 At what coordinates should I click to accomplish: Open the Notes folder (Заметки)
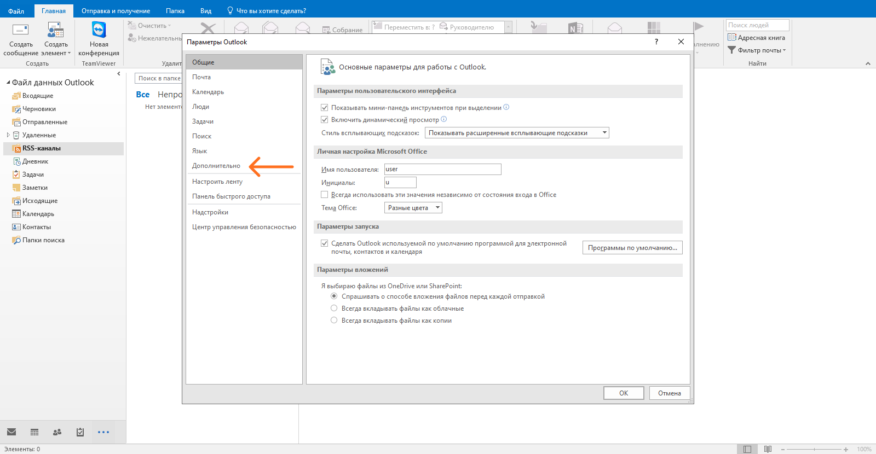pyautogui.click(x=35, y=188)
